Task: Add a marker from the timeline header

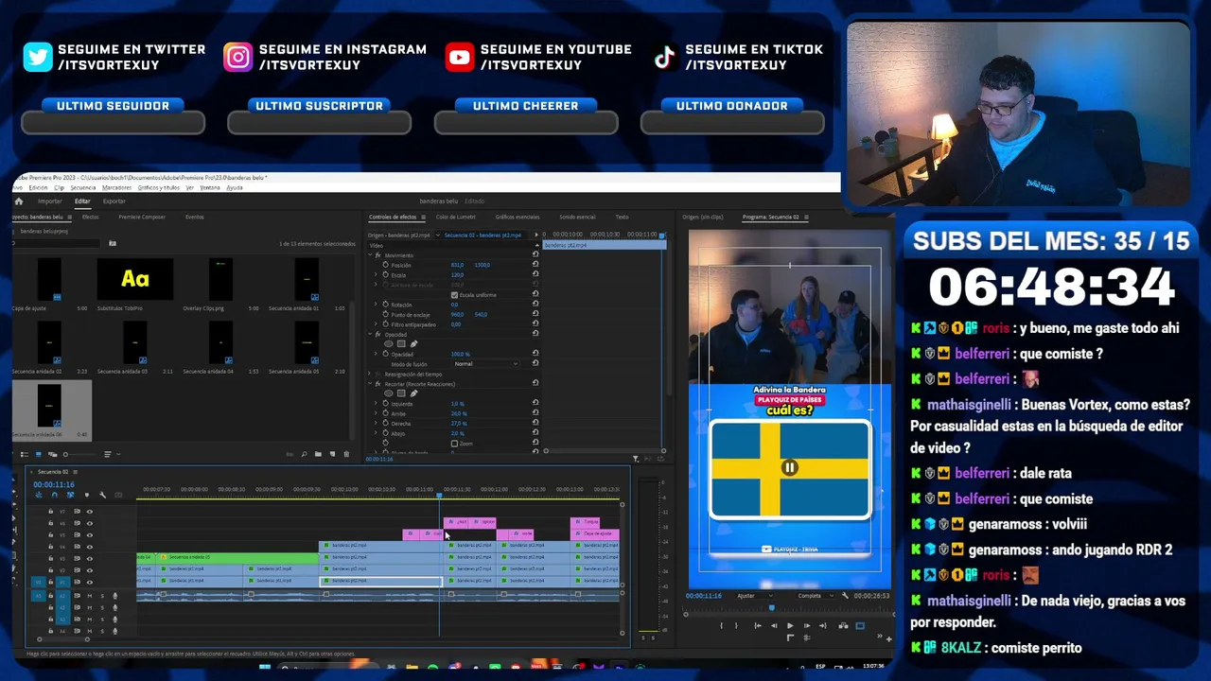Action: point(86,495)
